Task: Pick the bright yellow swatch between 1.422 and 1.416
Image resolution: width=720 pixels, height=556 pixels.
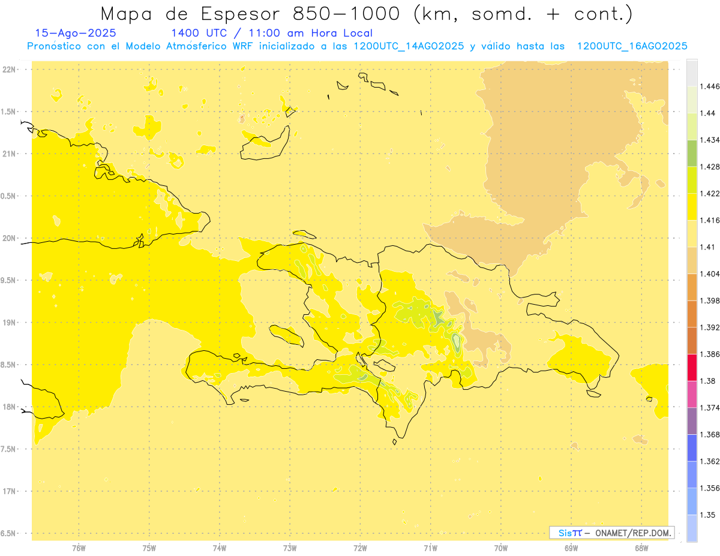Action: tap(692, 207)
